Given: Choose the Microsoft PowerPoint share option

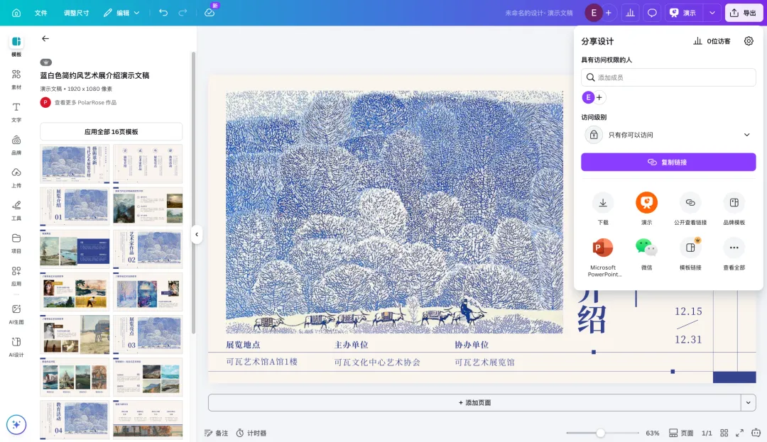Looking at the screenshot, I should 603,257.
